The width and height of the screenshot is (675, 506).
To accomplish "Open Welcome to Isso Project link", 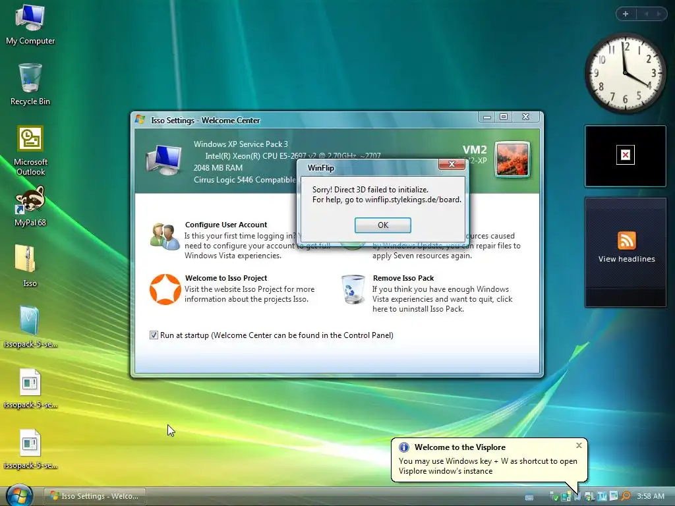I will pos(226,278).
